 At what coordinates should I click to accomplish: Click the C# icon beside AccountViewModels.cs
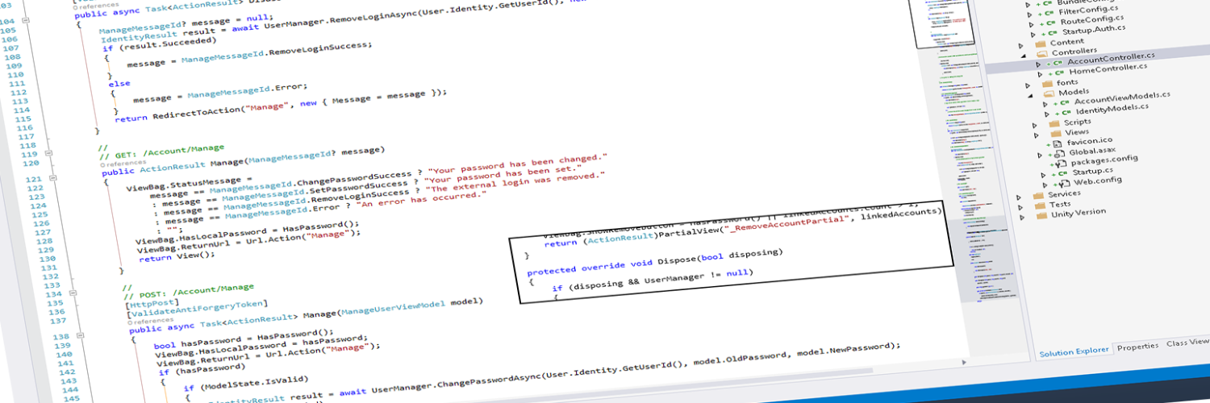[x=1063, y=102]
